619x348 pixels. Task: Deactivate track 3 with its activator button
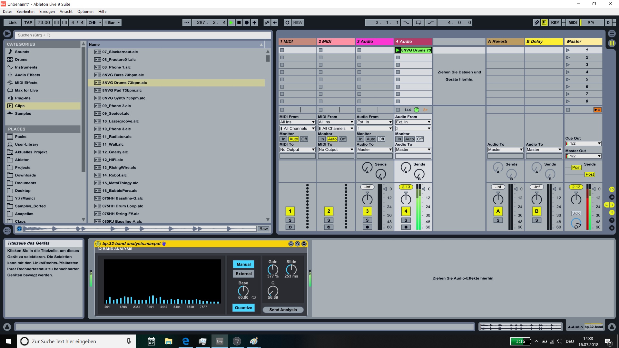pyautogui.click(x=367, y=211)
